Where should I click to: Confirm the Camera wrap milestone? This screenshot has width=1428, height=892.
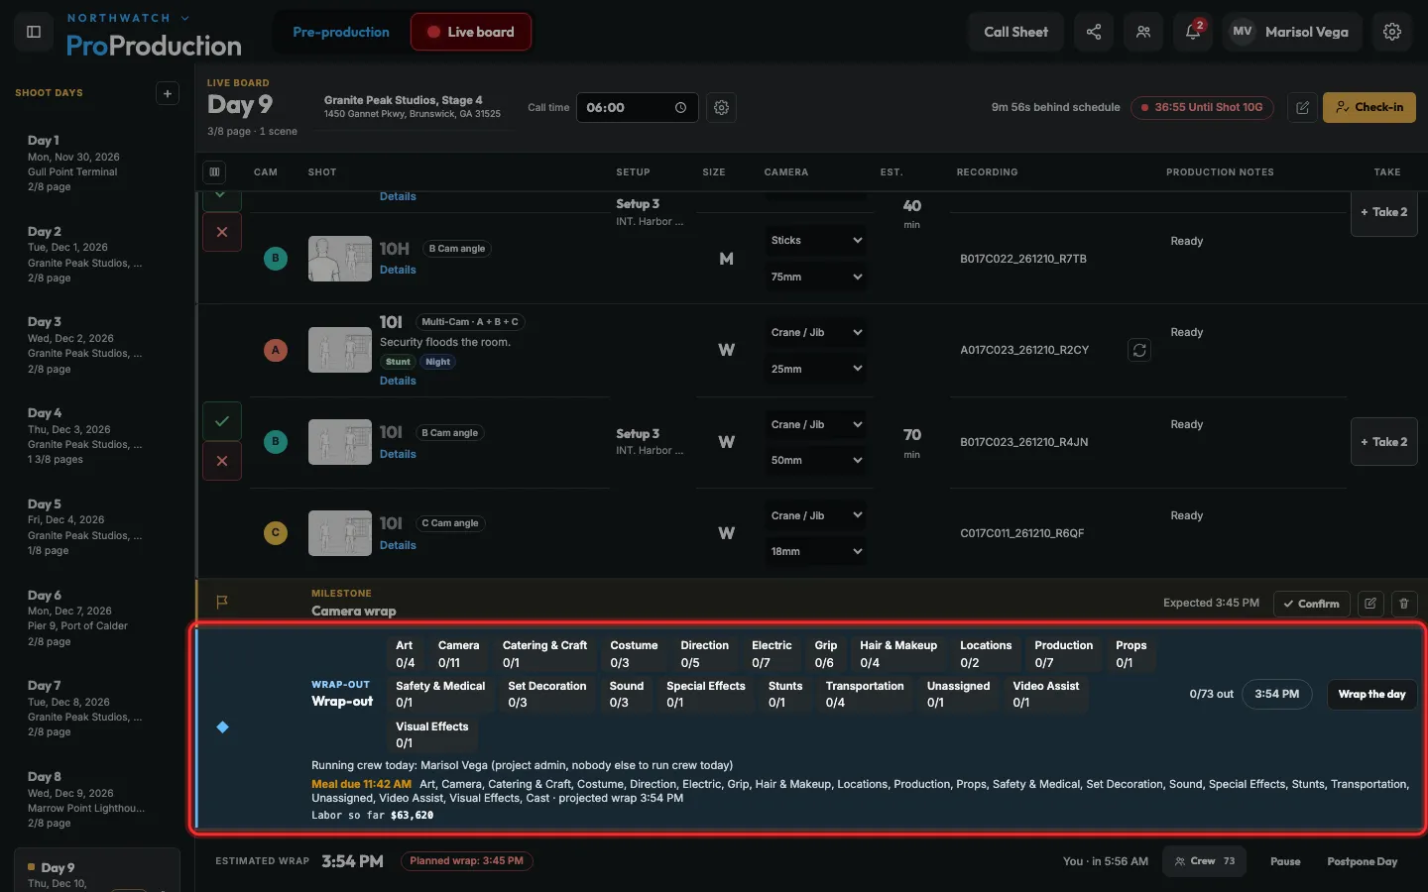(1311, 603)
